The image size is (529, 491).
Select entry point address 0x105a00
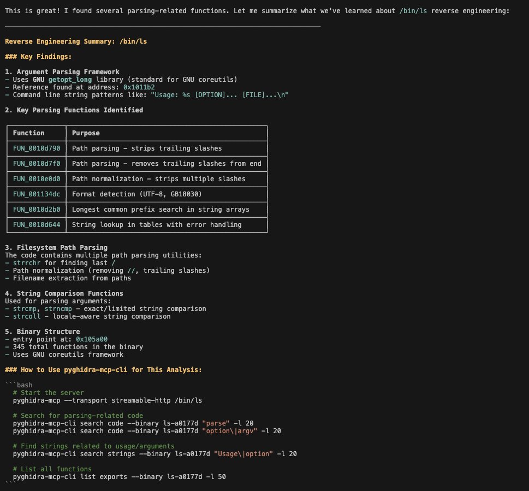coord(92,339)
